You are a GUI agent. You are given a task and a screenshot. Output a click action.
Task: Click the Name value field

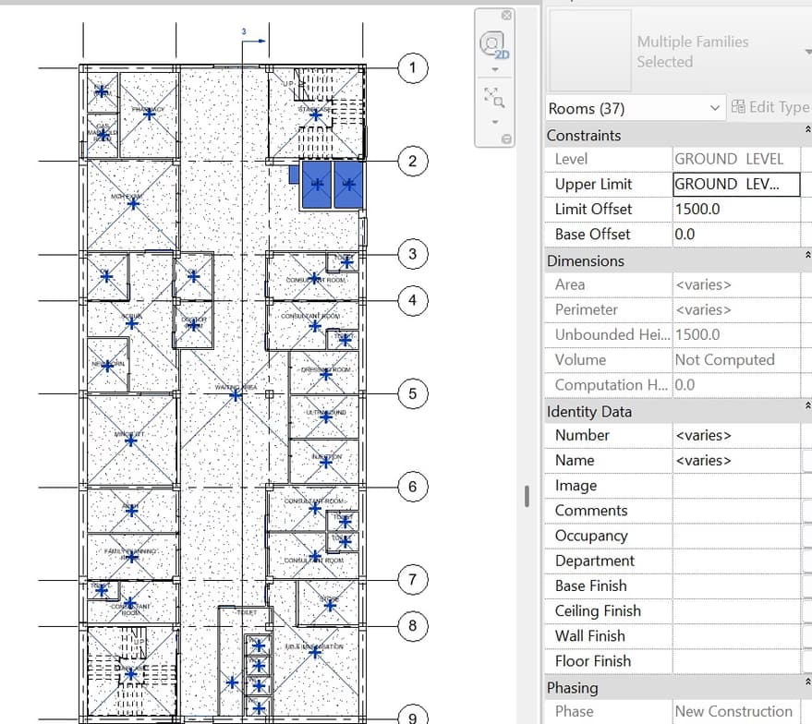735,460
